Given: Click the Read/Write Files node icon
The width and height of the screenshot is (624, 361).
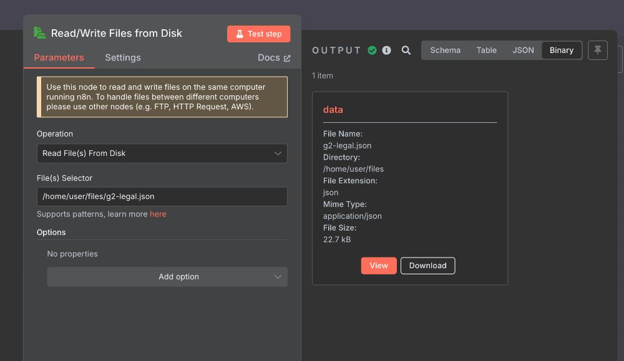Looking at the screenshot, I should pyautogui.click(x=38, y=32).
